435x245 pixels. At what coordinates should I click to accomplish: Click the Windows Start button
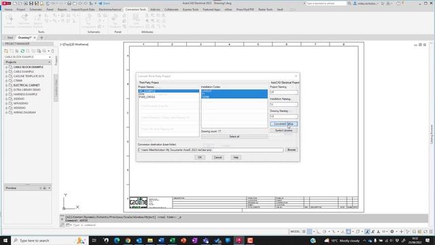(x=5, y=240)
